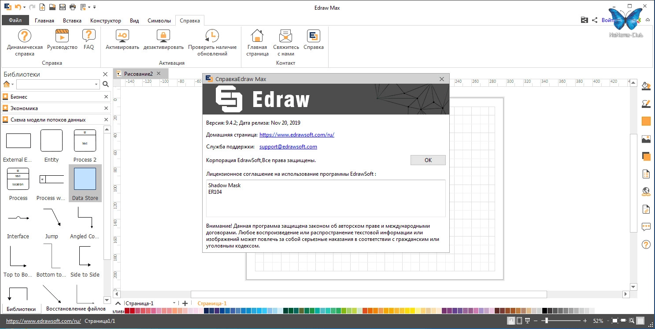Click the search magnifier in Библиотеки panel
The width and height of the screenshot is (655, 329).
point(106,84)
